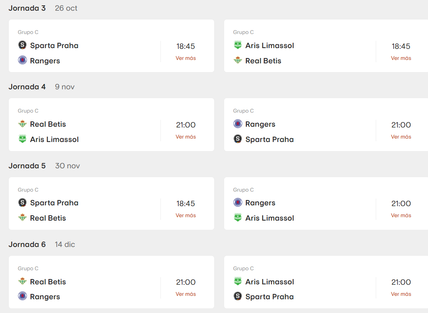The height and width of the screenshot is (313, 428).
Task: Click Sparta Praha crest in Jornada 6
Action: coord(238,296)
